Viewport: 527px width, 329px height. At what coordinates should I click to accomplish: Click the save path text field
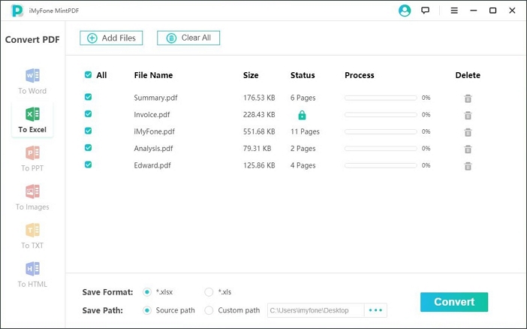[315, 310]
